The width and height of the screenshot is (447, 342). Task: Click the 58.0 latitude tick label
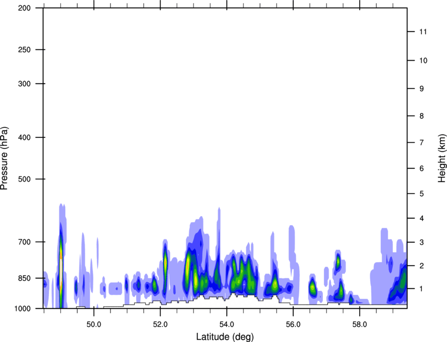(360, 325)
